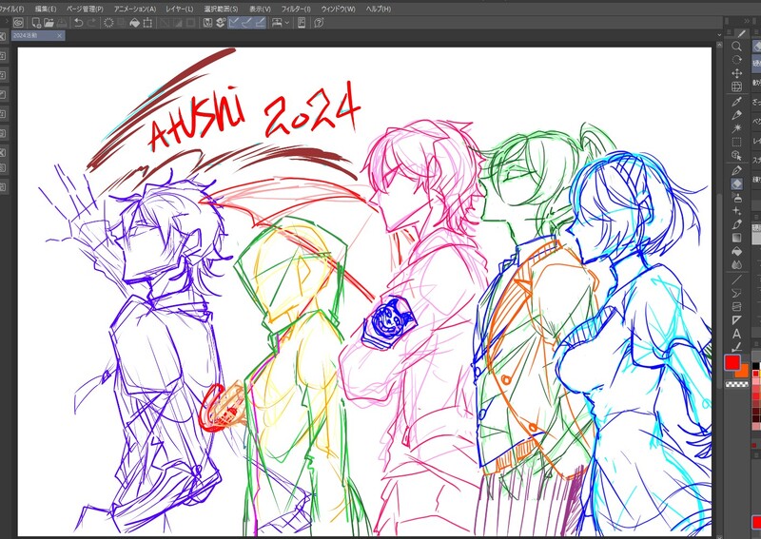The image size is (761, 539).
Task: Select the Blend droplets tool
Action: pyautogui.click(x=736, y=265)
